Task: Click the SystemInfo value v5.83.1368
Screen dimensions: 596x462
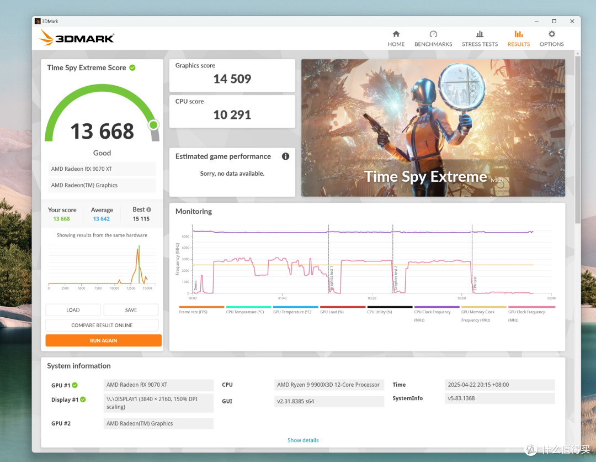Action: (x=499, y=398)
